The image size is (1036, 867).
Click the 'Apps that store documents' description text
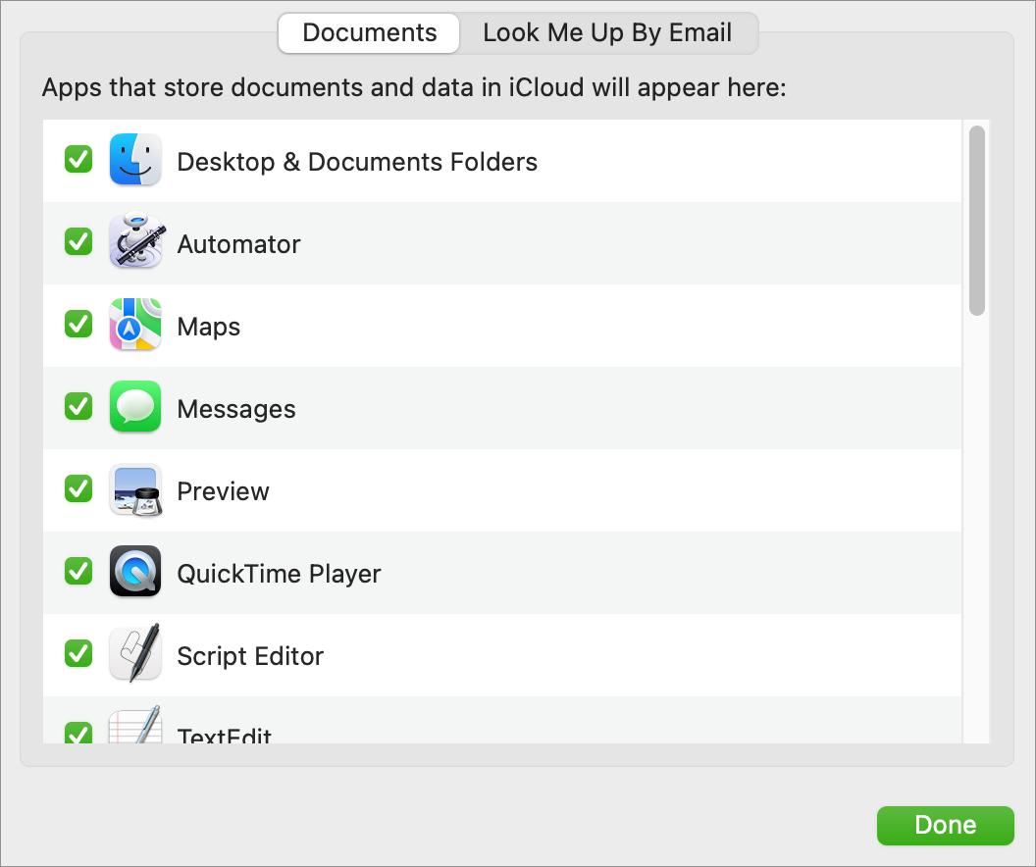(x=414, y=87)
